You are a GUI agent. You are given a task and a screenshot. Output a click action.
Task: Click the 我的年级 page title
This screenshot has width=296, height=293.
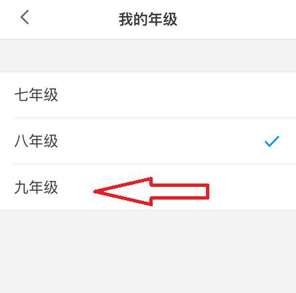click(148, 19)
